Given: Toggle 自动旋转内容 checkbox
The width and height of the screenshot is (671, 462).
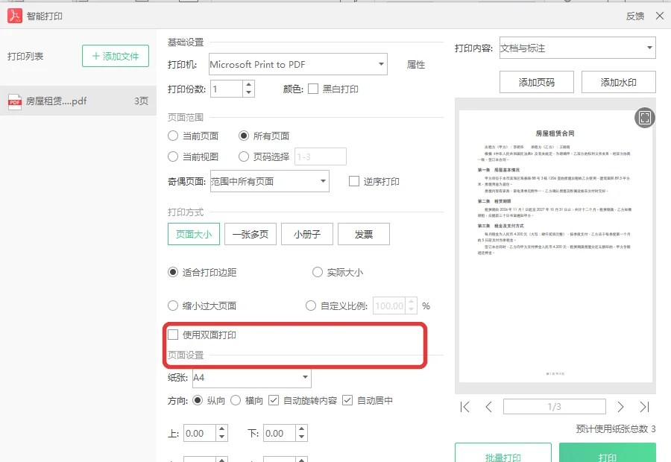Looking at the screenshot, I should (274, 400).
